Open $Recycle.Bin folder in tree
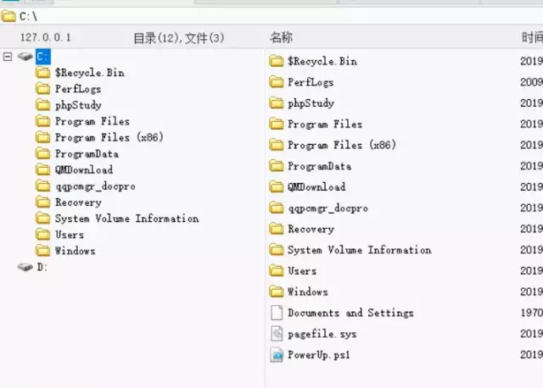This screenshot has width=543, height=388. pyautogui.click(x=90, y=73)
